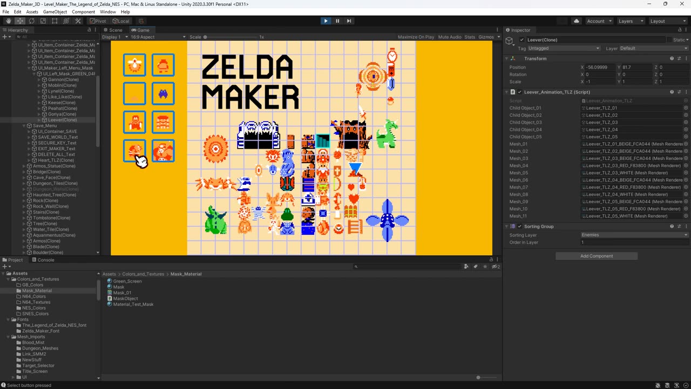Viewport: 691px width, 389px height.
Task: Select the Rotate tool in the toolbar
Action: coord(31,21)
